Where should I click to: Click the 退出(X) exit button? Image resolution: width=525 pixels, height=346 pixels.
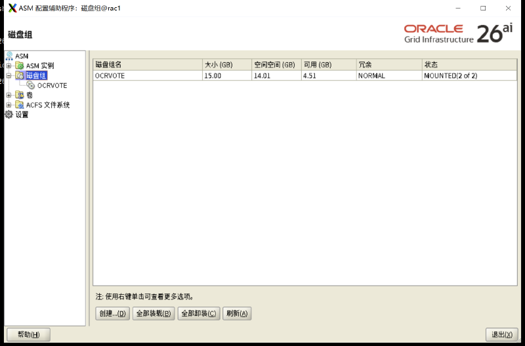(502, 334)
